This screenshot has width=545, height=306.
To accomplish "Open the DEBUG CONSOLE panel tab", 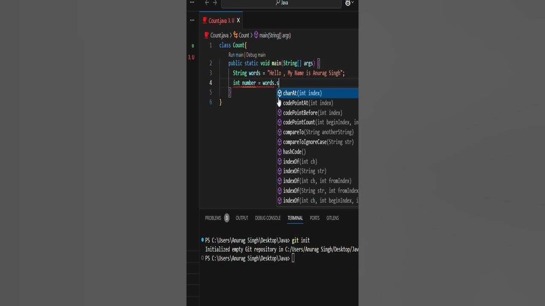I will tap(268, 218).
